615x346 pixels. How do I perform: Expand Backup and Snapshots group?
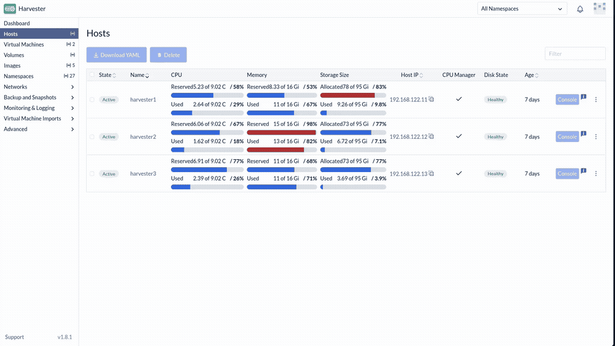tap(39, 97)
